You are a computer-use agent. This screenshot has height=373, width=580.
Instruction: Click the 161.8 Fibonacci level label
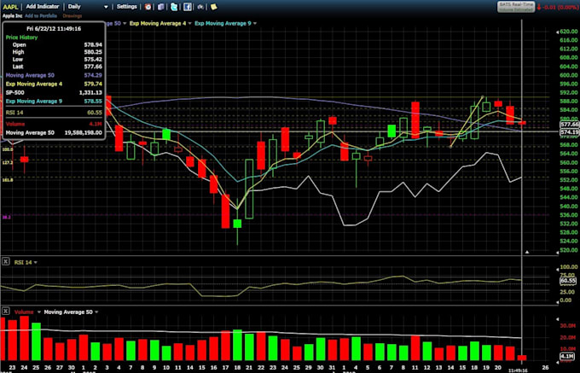tap(8, 180)
